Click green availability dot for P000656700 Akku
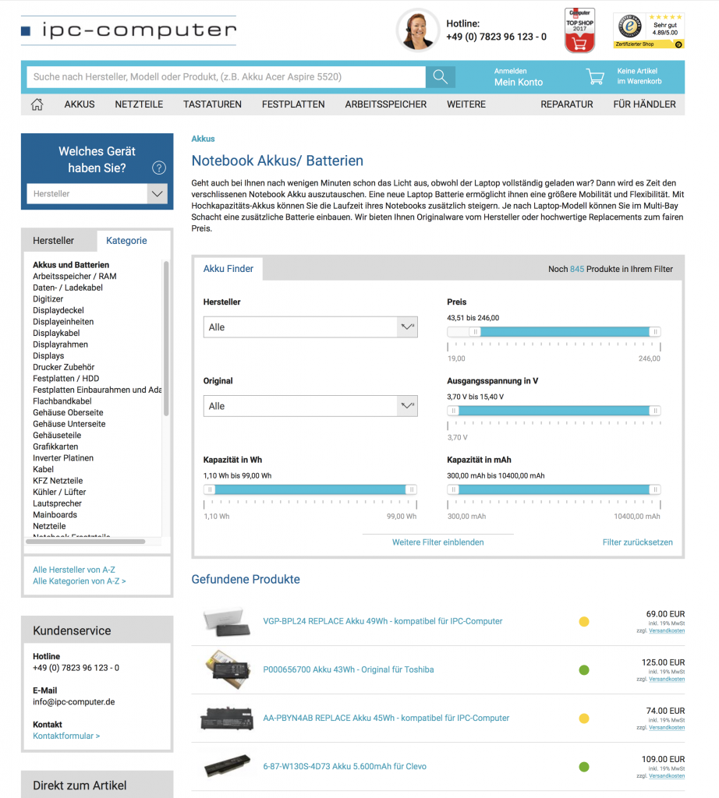 click(584, 669)
